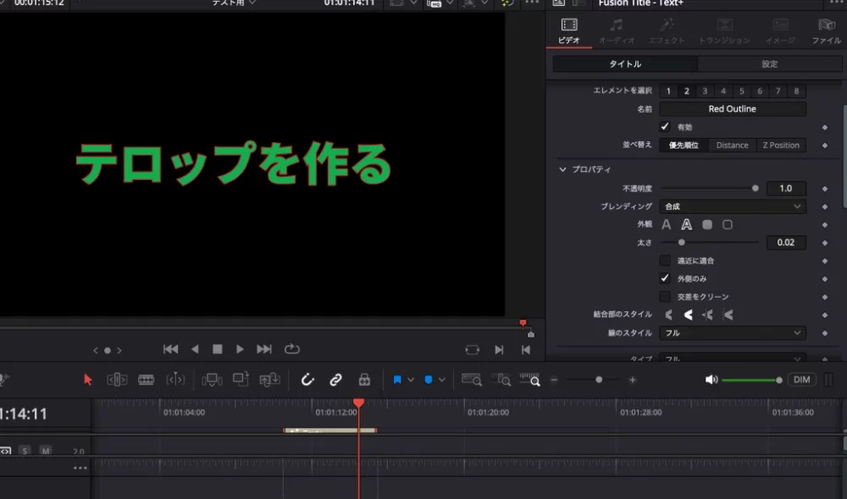Click the 不透明度 opacity slider handle

tap(755, 189)
